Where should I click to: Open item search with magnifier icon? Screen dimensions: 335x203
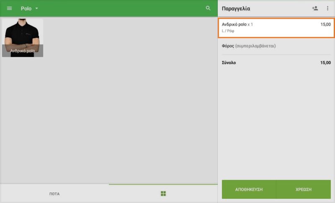208,8
